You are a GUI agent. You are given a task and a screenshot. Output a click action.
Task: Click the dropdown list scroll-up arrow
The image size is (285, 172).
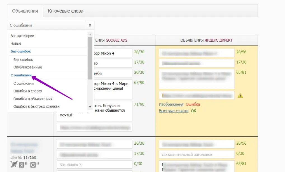tap(90, 35)
